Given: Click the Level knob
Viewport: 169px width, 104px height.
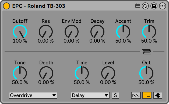Looking at the screenshot, I should click(x=108, y=73).
